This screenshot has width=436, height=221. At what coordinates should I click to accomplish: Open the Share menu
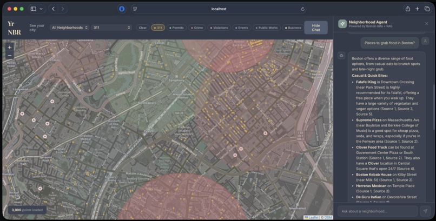(x=408, y=9)
